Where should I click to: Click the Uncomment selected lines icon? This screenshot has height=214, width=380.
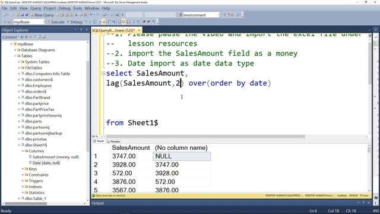pyautogui.click(x=138, y=22)
